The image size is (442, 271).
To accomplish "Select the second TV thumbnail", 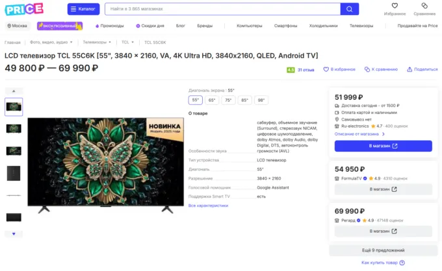I will (14, 129).
